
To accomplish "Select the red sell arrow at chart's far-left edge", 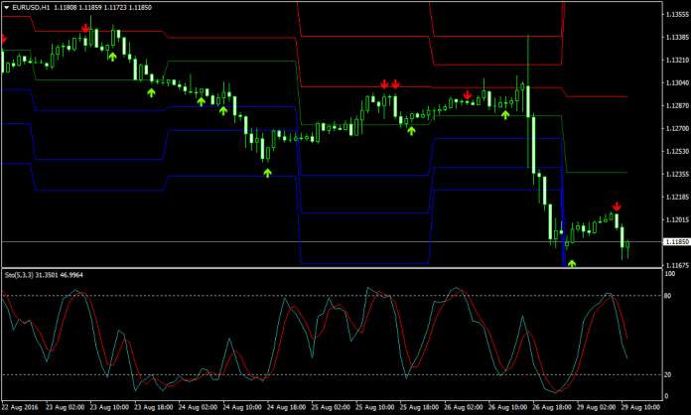I will click(x=4, y=39).
